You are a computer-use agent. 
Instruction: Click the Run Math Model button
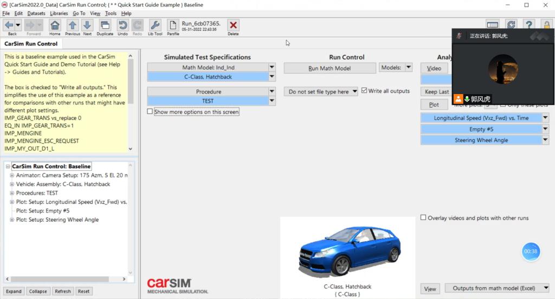330,69
